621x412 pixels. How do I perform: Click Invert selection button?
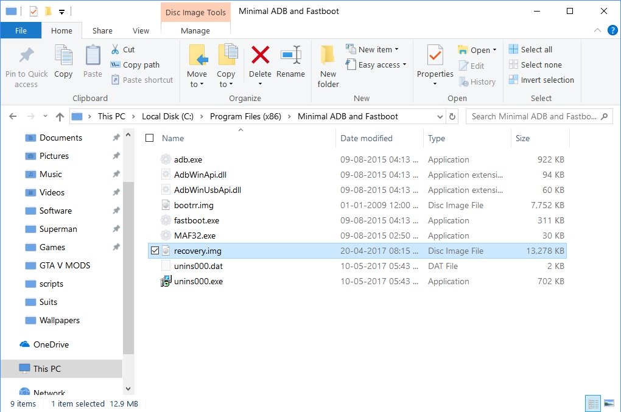541,80
